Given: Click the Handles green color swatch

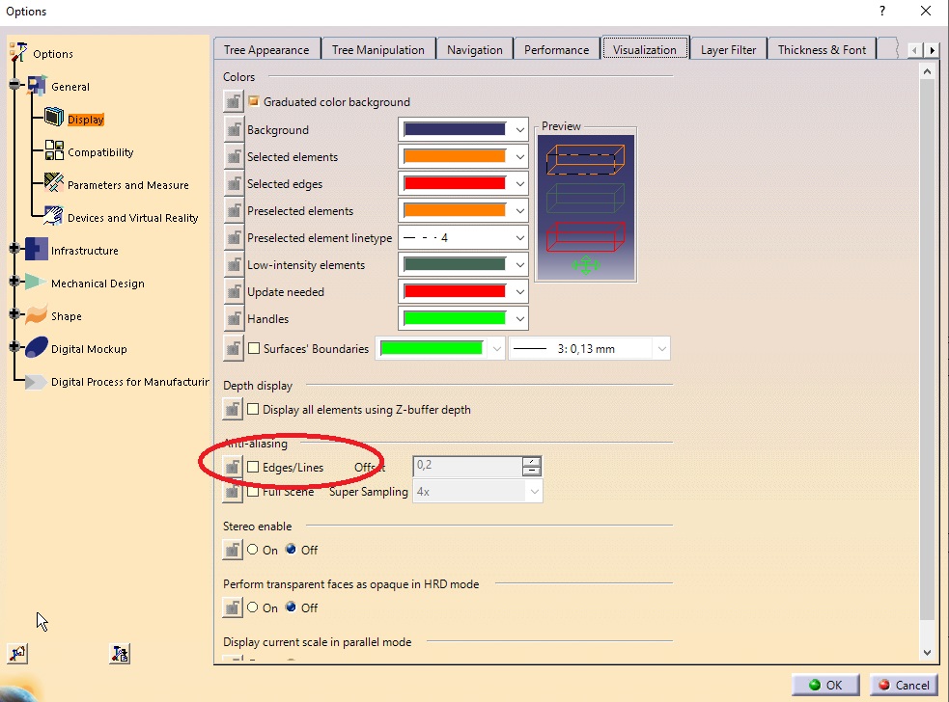Looking at the screenshot, I should (454, 318).
